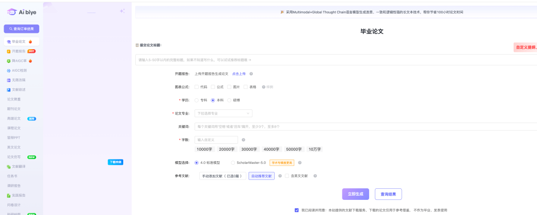This screenshot has width=537, height=215.
Task: Click the 降AIGC率 sidebar icon
Action: [x=9, y=61]
